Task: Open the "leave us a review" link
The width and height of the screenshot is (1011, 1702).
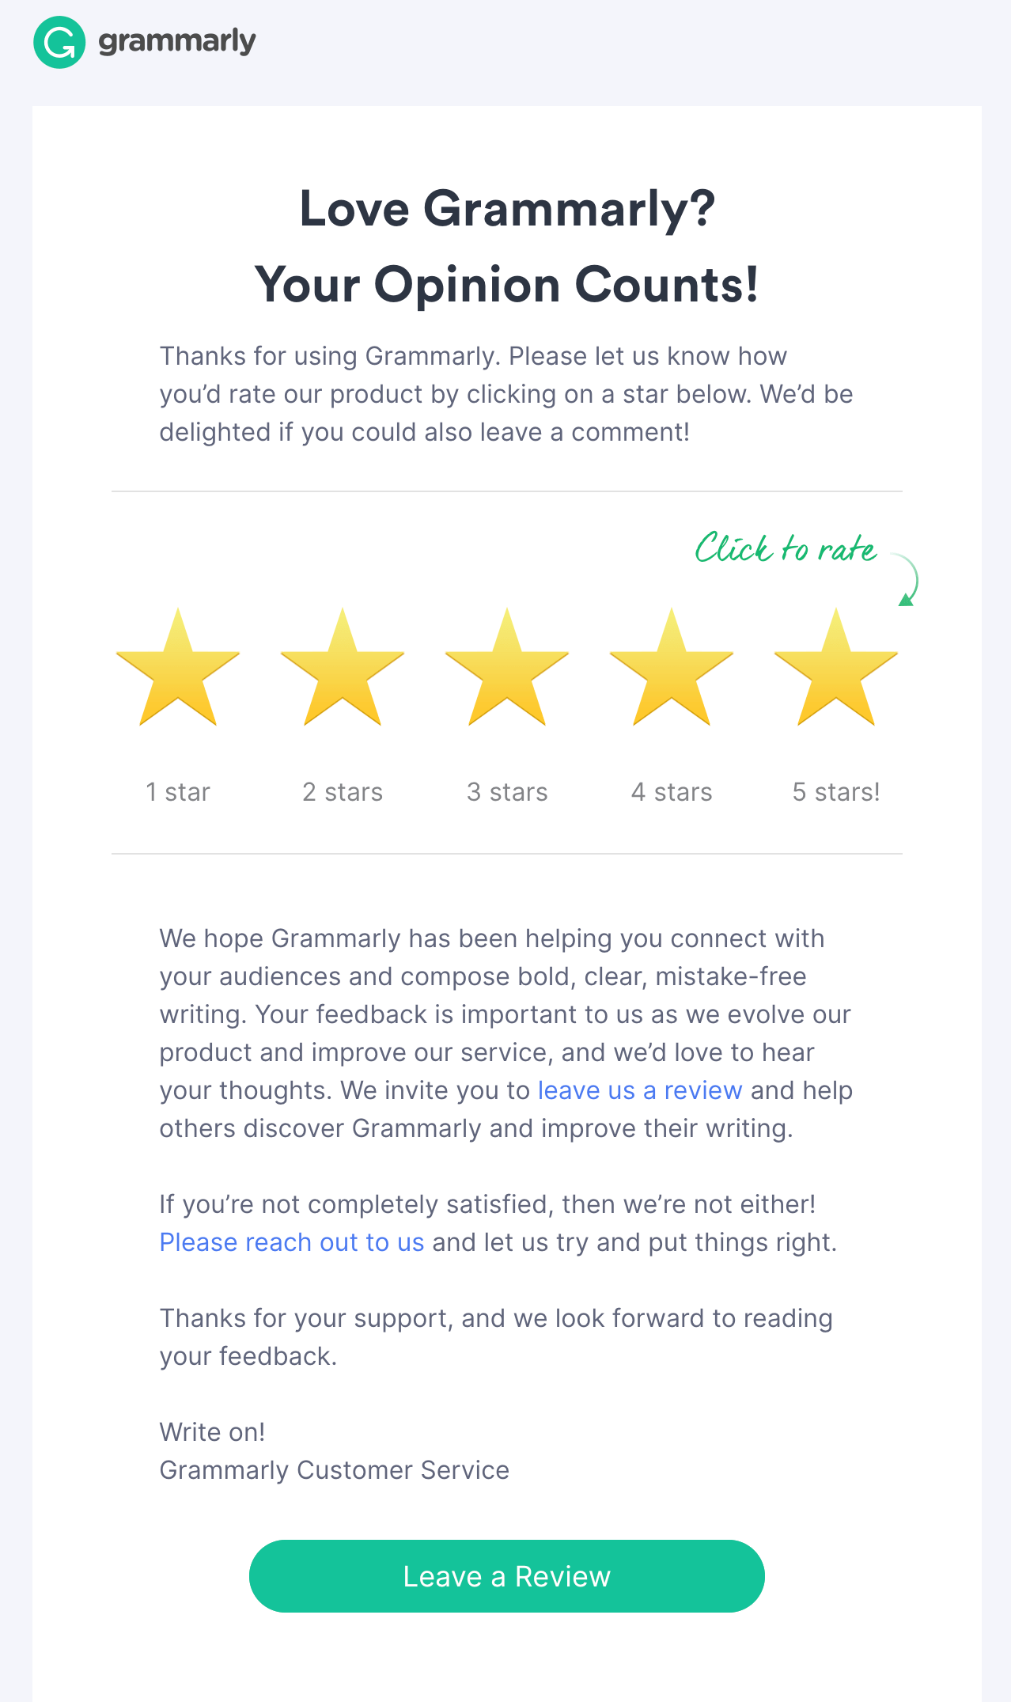Action: tap(640, 1090)
